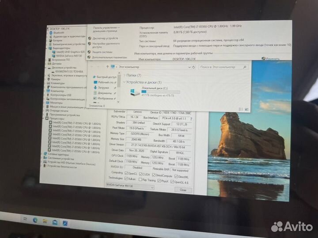Select the TOSHIBA disk drive entry

(x=69, y=71)
